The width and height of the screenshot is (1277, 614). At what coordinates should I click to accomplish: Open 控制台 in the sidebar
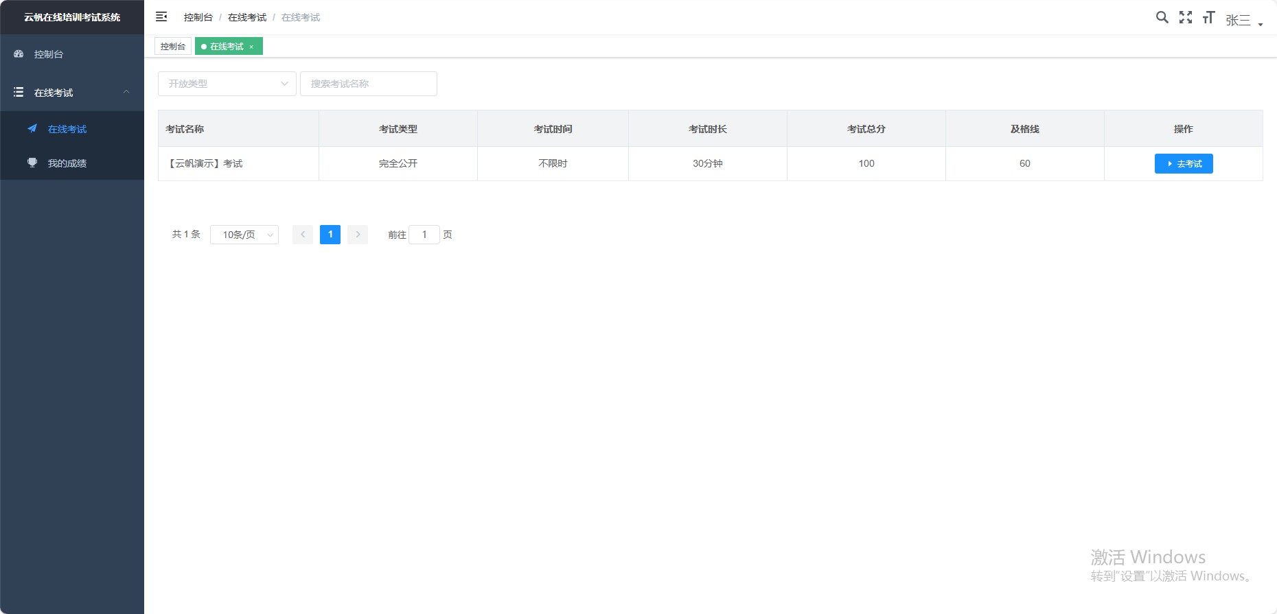click(72, 54)
